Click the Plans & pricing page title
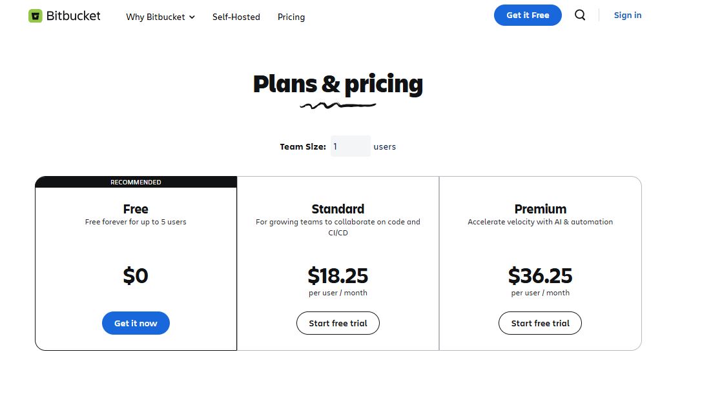The width and height of the screenshot is (722, 394). point(338,84)
